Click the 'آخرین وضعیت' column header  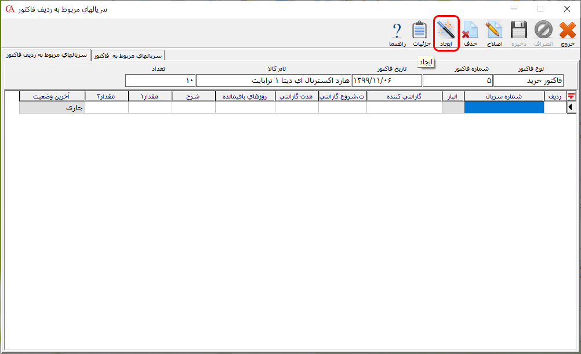pyautogui.click(x=52, y=96)
